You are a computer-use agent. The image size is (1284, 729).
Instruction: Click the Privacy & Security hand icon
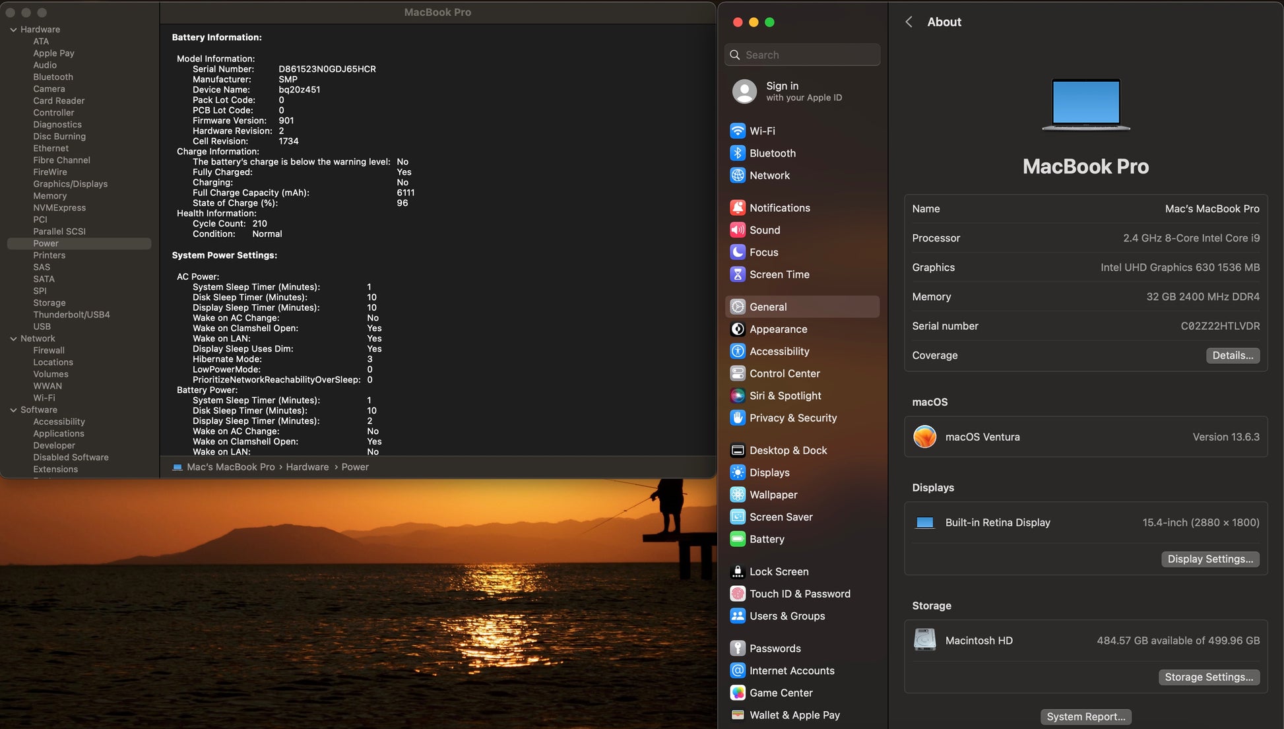pyautogui.click(x=738, y=418)
